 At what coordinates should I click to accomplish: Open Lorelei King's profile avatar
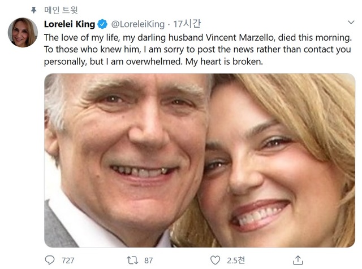pyautogui.click(x=23, y=33)
